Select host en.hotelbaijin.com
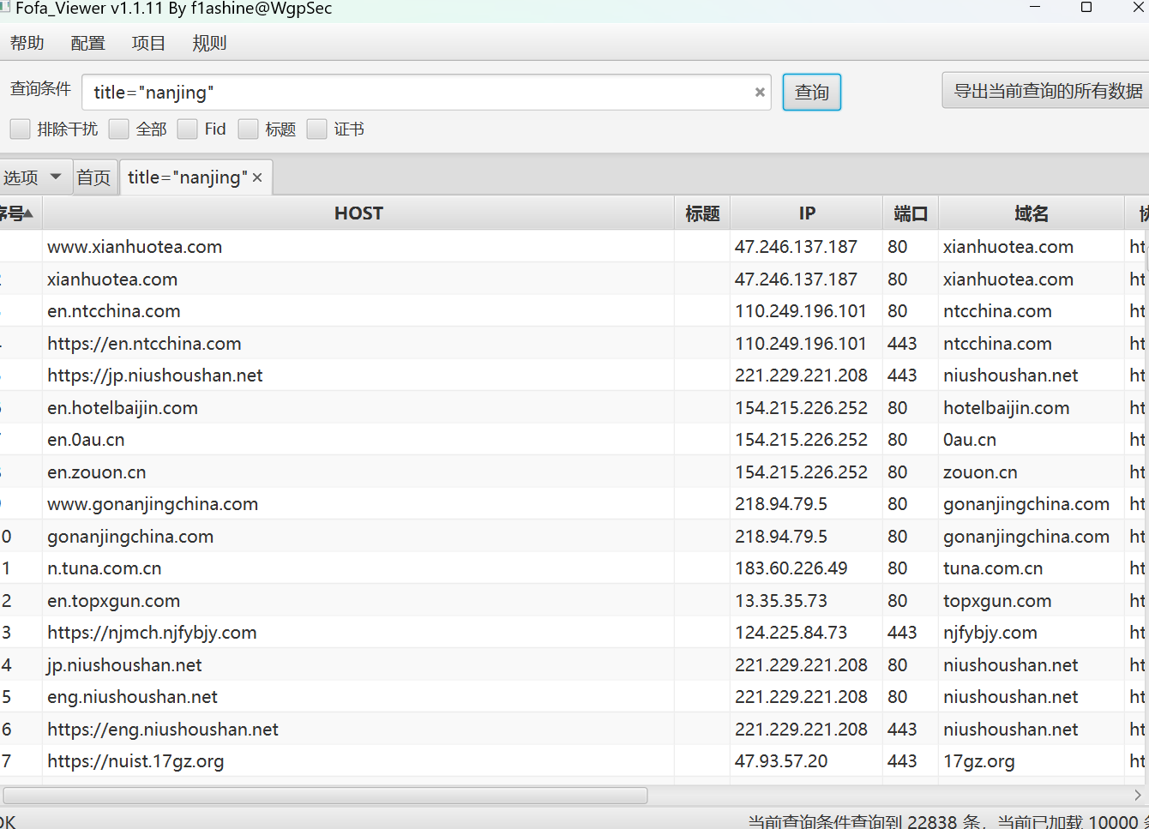This screenshot has width=1149, height=829. 123,408
